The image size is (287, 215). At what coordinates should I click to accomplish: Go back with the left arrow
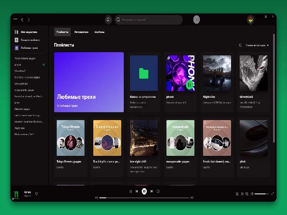point(22,20)
